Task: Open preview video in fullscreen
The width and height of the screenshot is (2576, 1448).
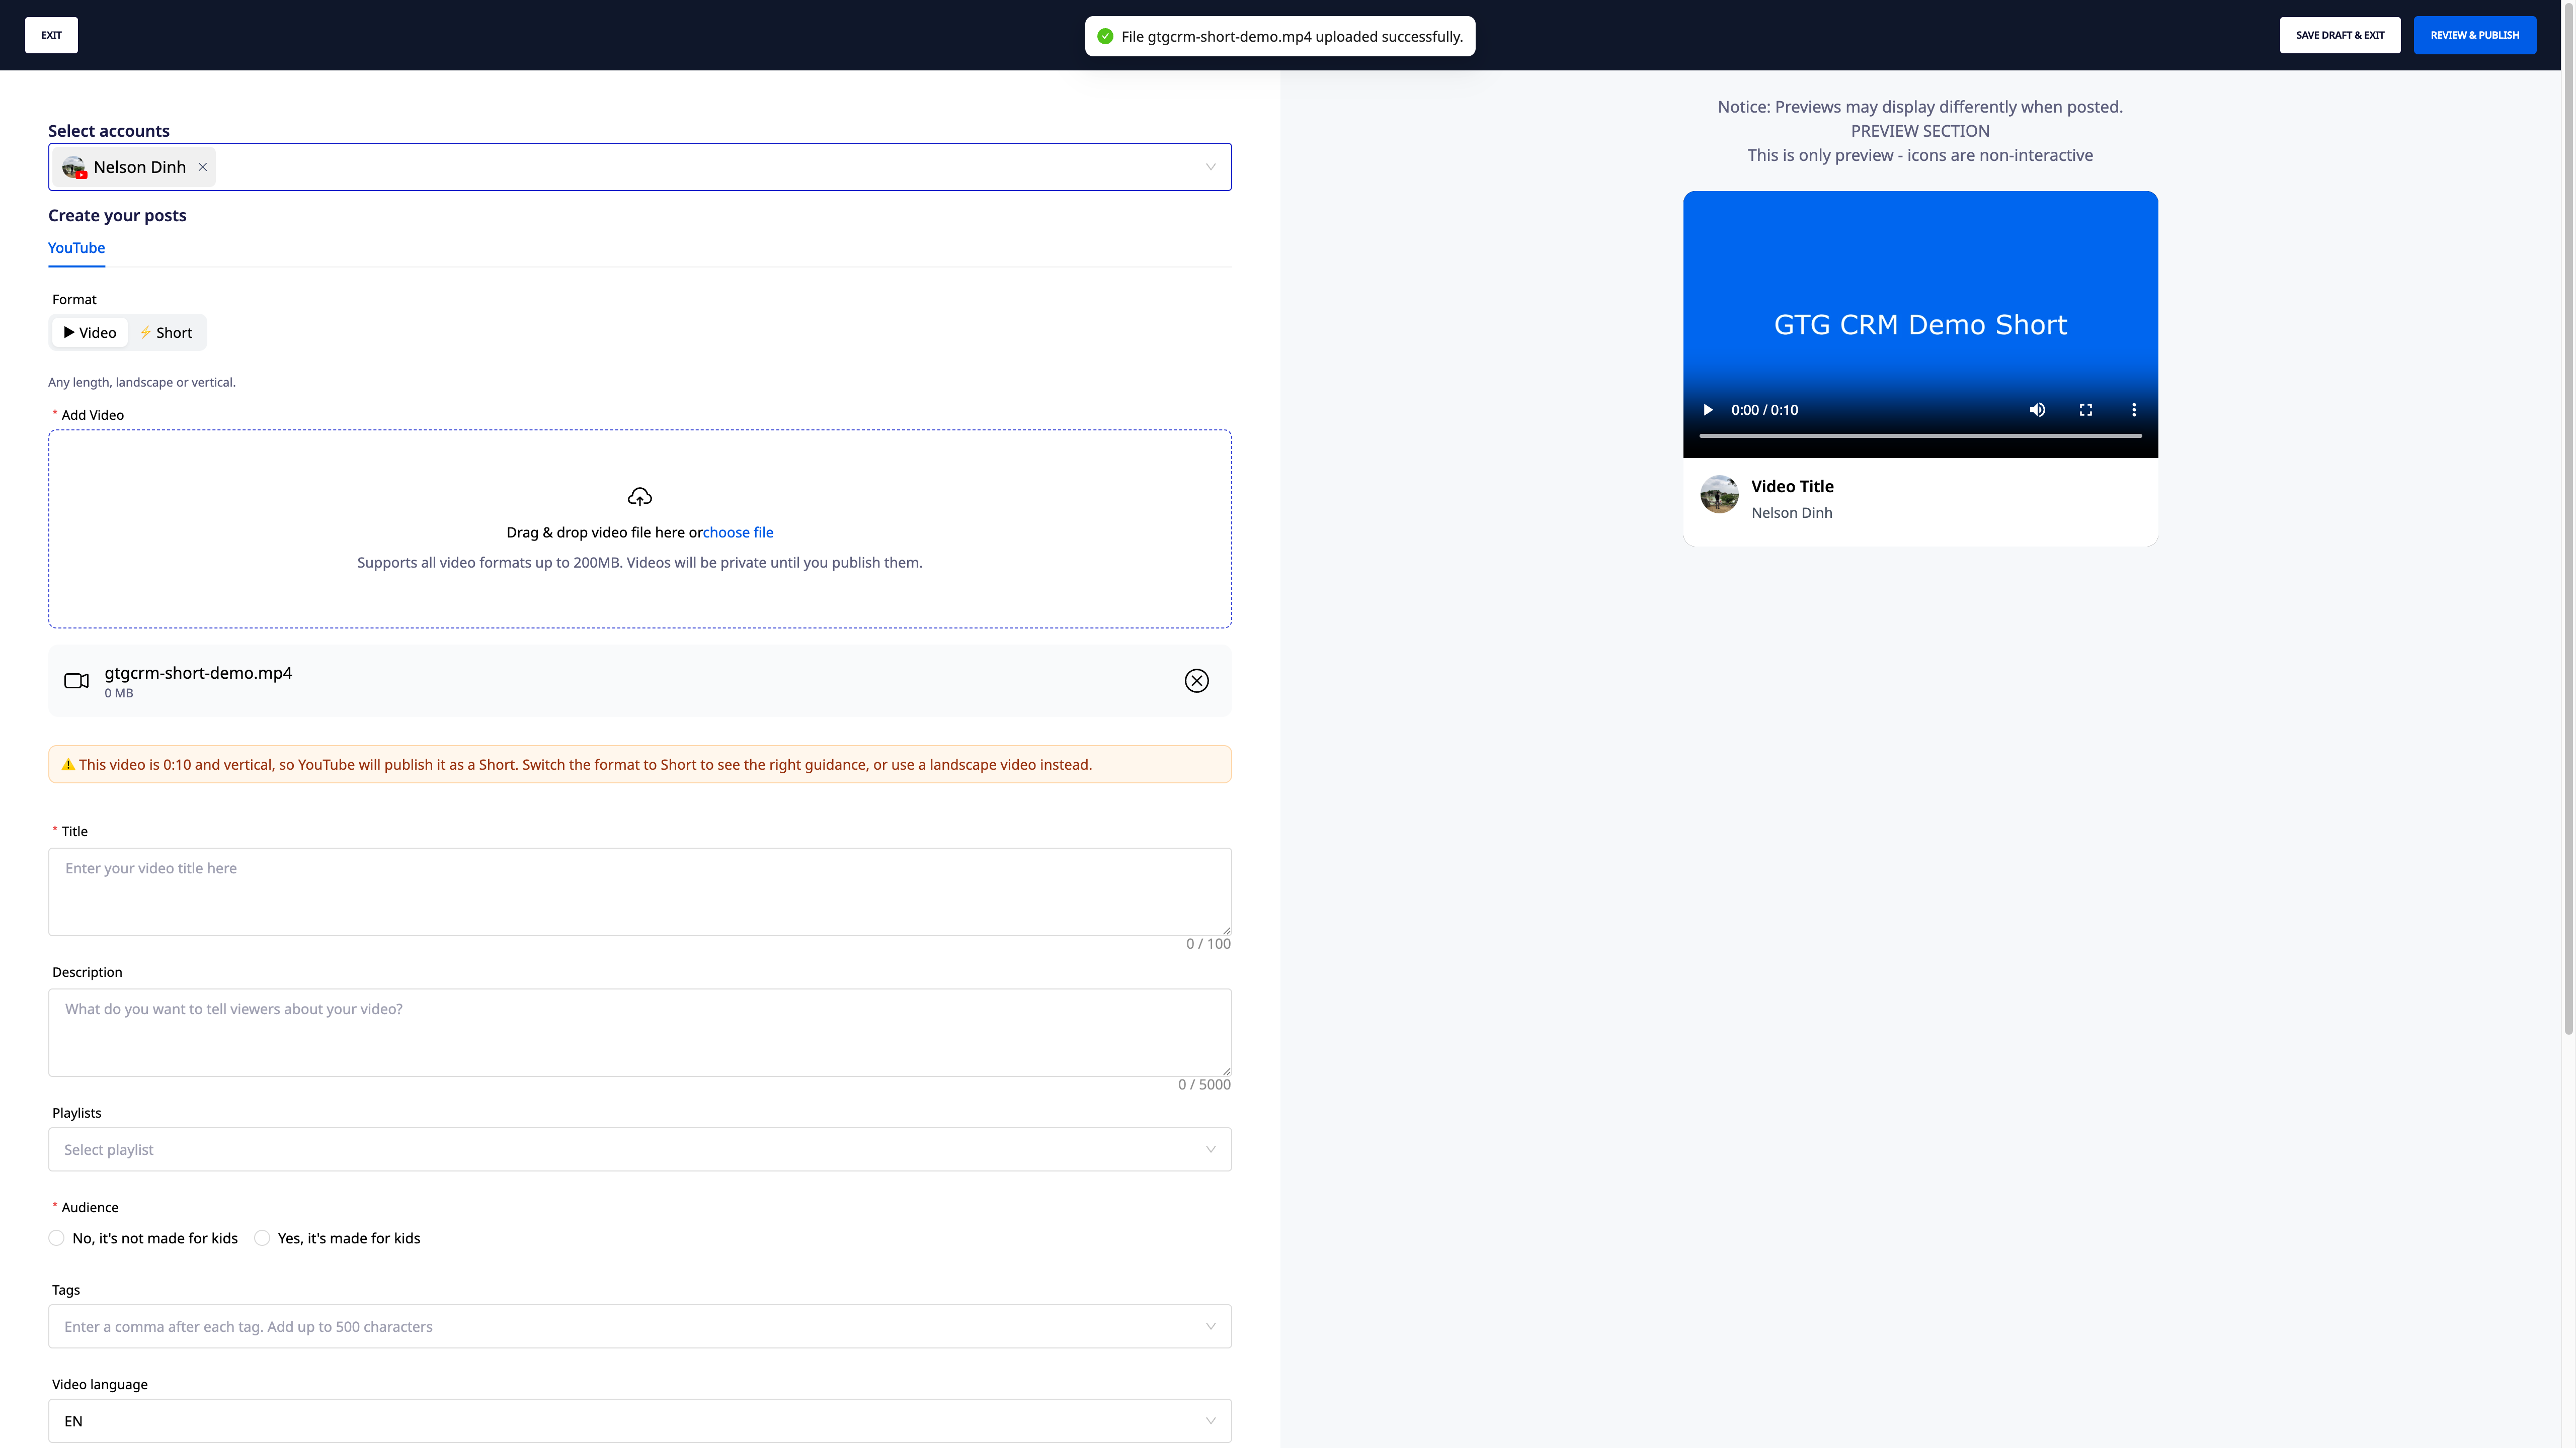Action: coord(2086,410)
